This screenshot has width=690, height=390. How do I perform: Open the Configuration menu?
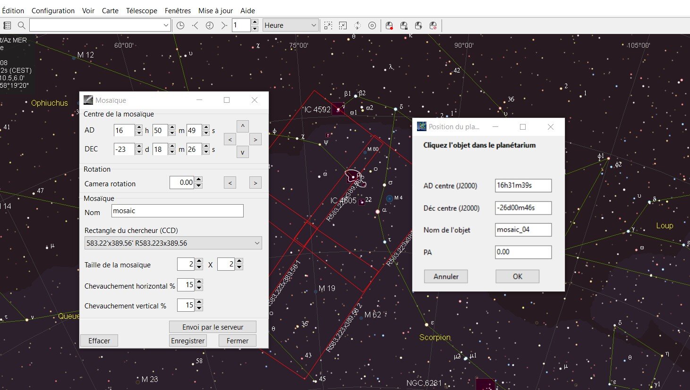(x=53, y=10)
